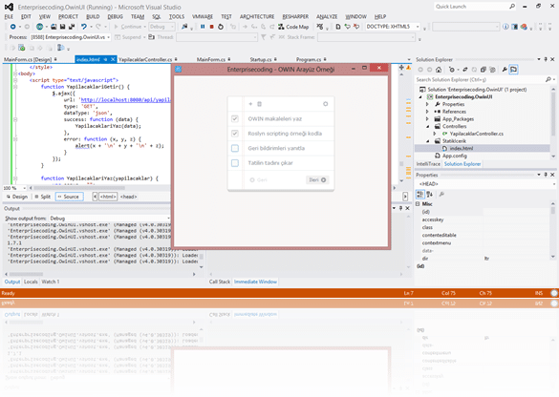Expand the References node in Solution Explorer
Image resolution: width=559 pixels, height=397 pixels.
[x=427, y=112]
